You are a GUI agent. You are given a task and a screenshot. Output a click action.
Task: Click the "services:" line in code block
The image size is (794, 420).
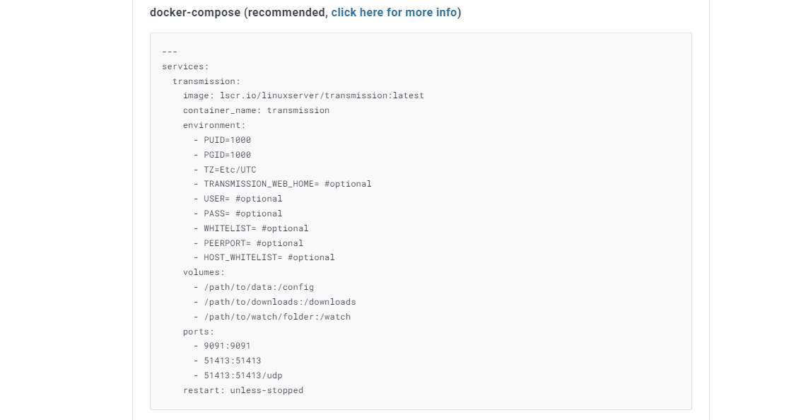(185, 66)
